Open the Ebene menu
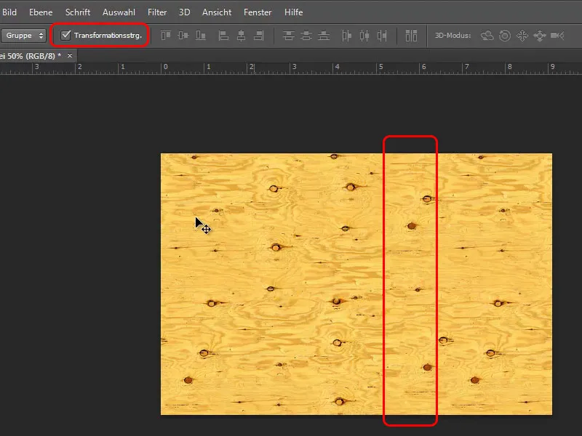582x436 pixels. [41, 12]
